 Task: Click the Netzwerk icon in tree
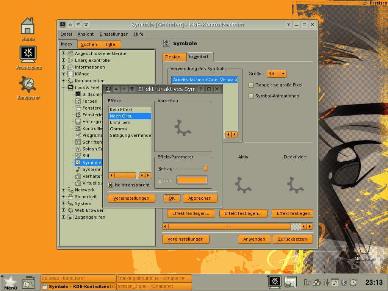[x=70, y=190]
